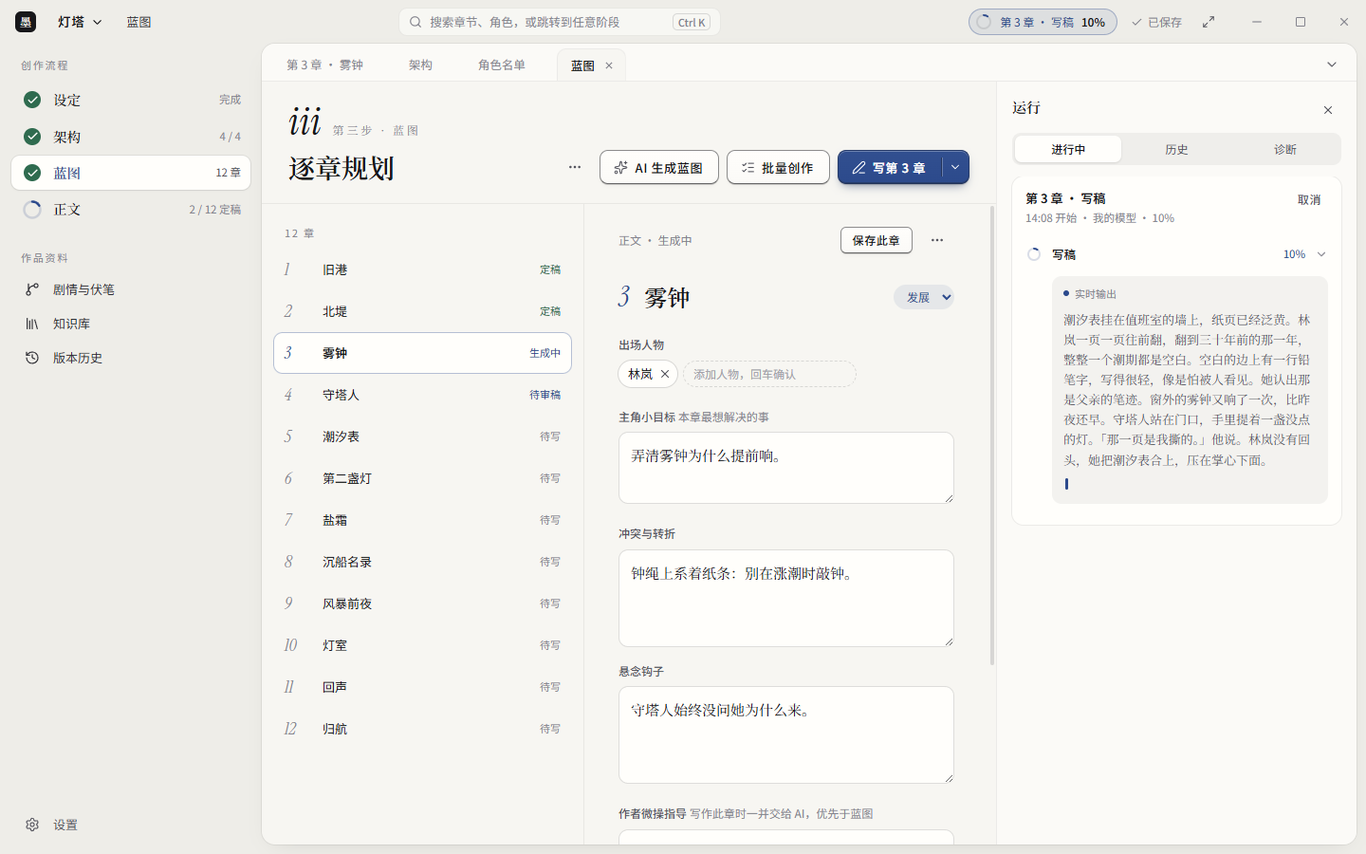Open the 角色名单 tab
This screenshot has width=1366, height=854.
point(502,65)
